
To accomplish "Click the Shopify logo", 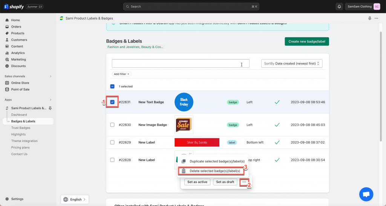I will (14, 7).
